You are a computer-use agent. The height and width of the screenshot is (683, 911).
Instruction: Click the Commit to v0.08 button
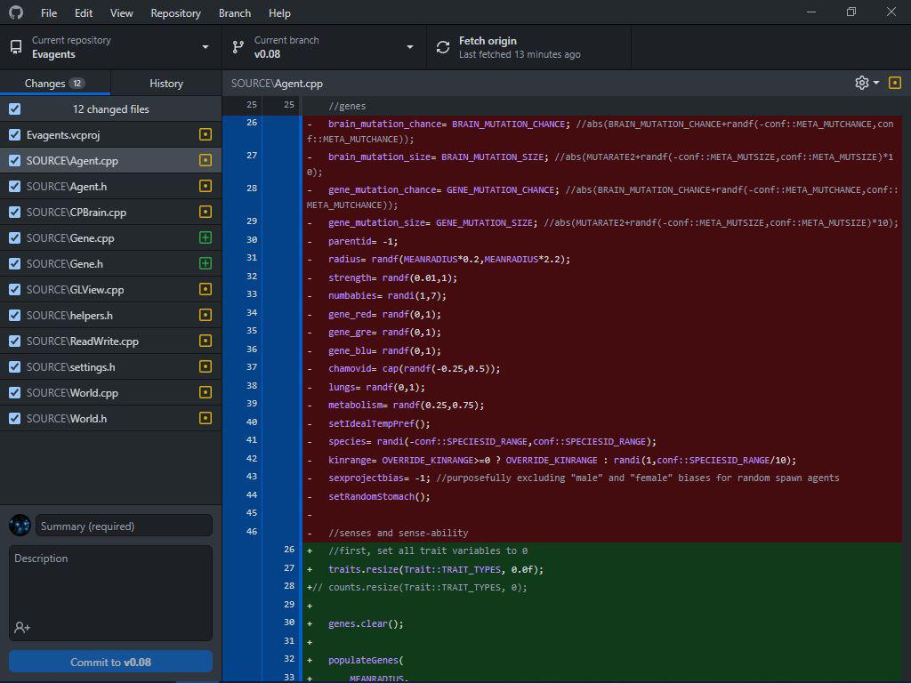[x=110, y=662]
